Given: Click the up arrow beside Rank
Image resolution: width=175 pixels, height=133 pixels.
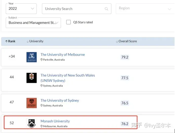Looking at the screenshot, I should point(6,41).
